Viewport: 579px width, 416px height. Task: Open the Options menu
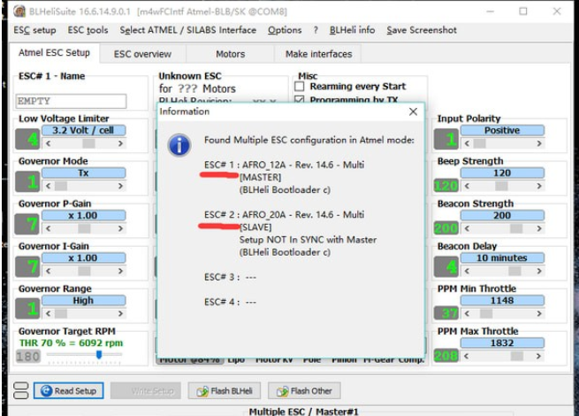[285, 30]
